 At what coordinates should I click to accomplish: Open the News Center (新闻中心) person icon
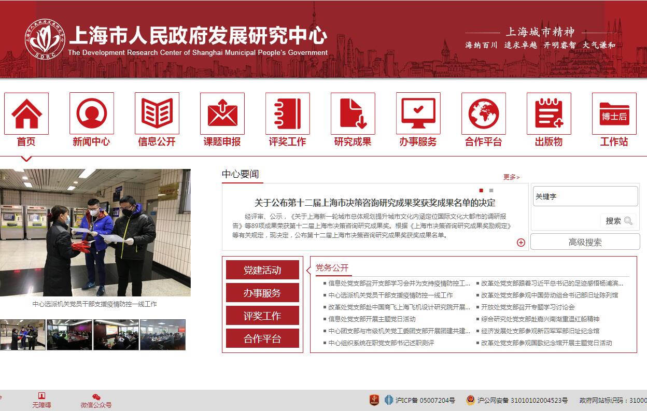coord(92,114)
